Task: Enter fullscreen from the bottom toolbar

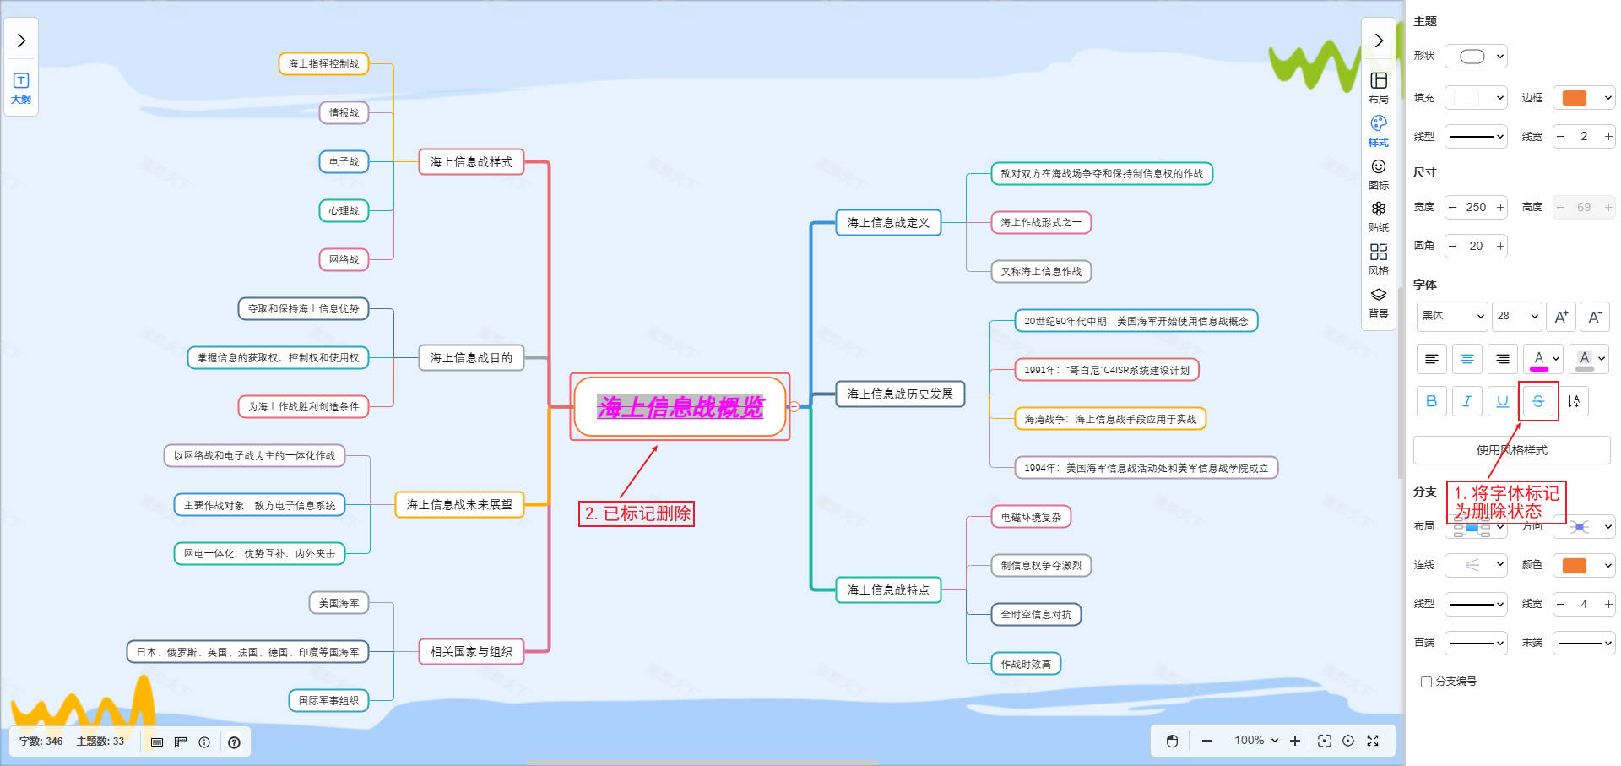Action: click(x=1373, y=741)
